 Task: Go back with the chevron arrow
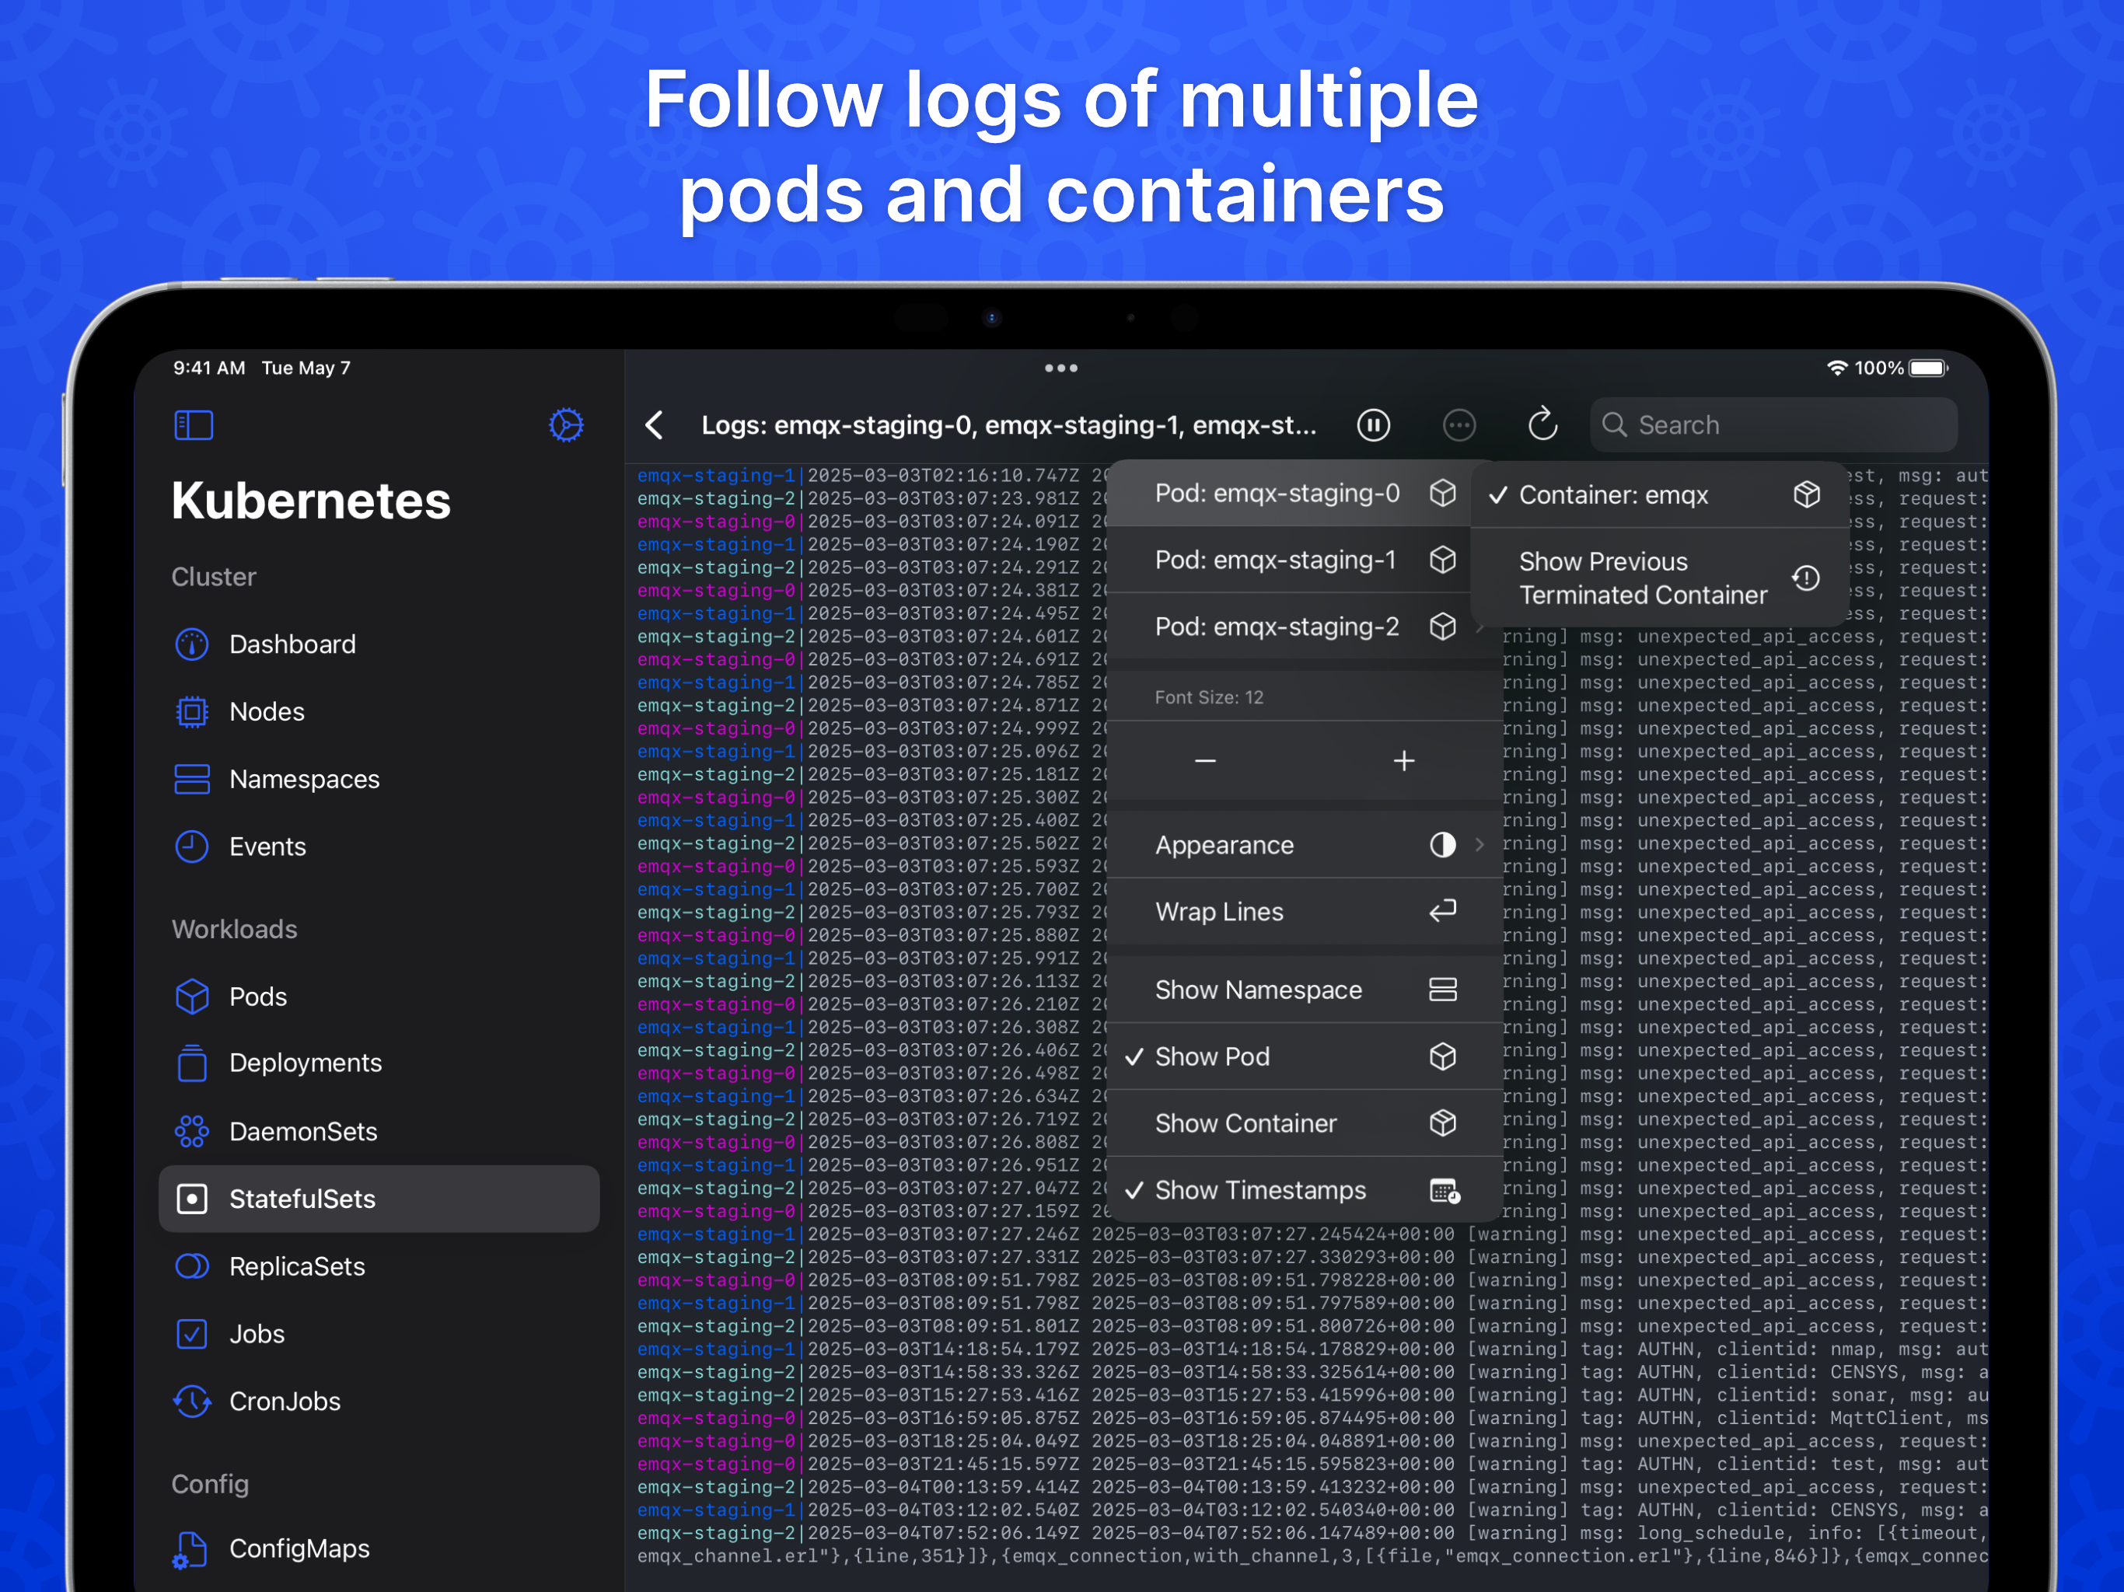click(x=655, y=424)
